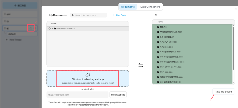Click the upload icon beside aj workspace
This screenshot has height=108, width=238.
pos(31,28)
